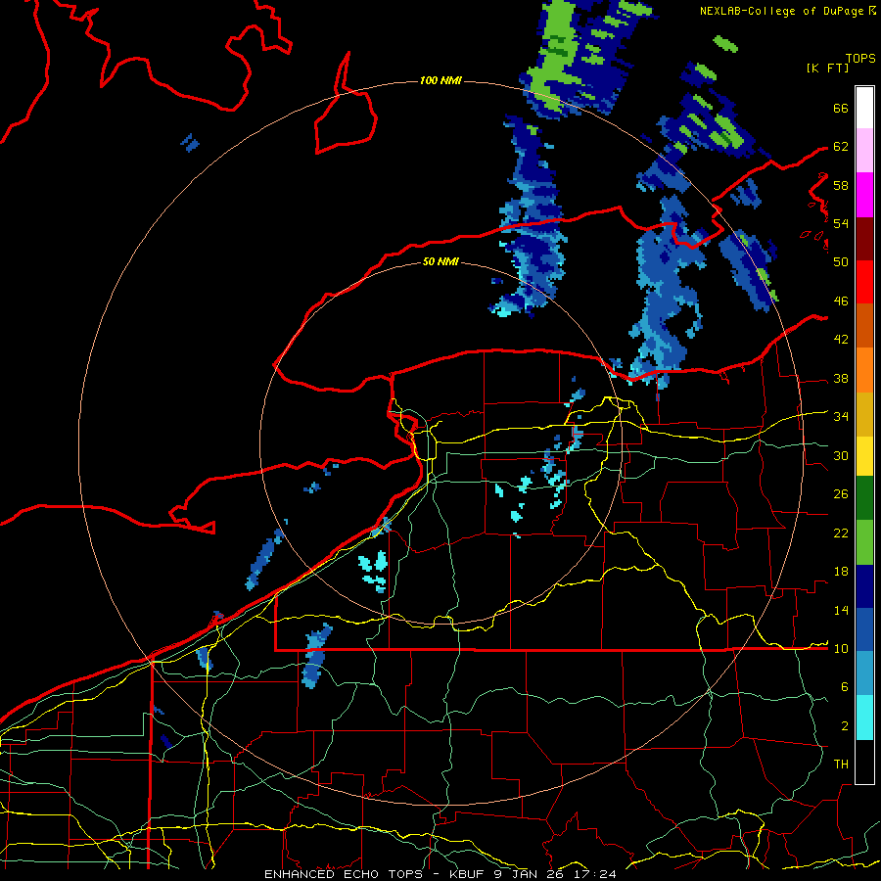The image size is (881, 881).
Task: Click the light green 22 kft legend swatch
Action: click(864, 542)
